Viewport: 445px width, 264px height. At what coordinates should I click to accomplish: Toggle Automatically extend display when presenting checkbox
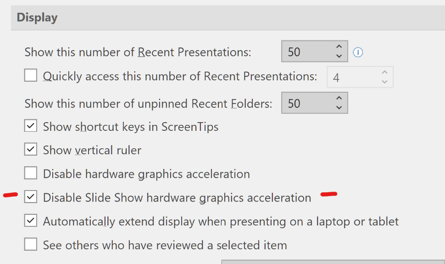31,220
